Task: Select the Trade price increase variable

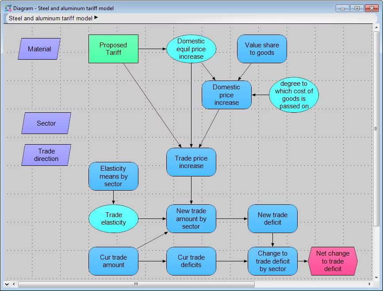Action: (191, 162)
